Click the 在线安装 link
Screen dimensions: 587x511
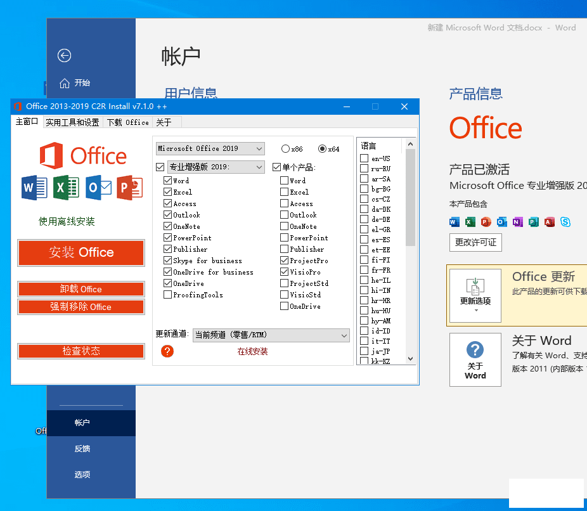tap(253, 351)
